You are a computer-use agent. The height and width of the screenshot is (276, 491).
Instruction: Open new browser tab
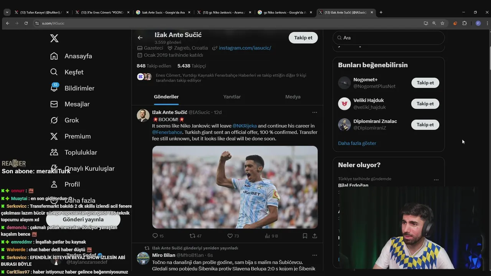pyautogui.click(x=381, y=12)
